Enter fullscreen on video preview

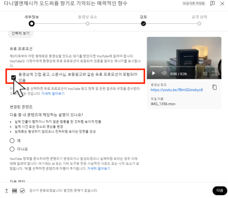(x=214, y=73)
